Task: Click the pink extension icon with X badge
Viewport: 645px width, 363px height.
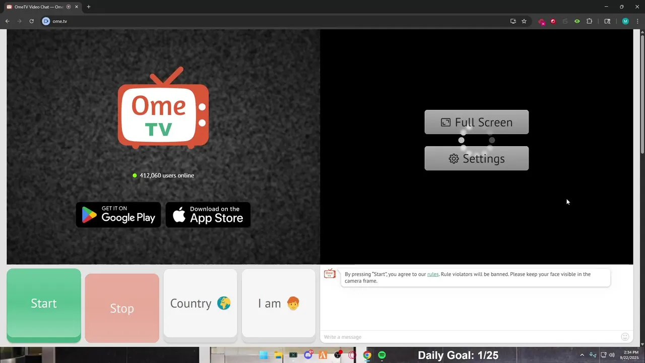Action: click(x=542, y=22)
